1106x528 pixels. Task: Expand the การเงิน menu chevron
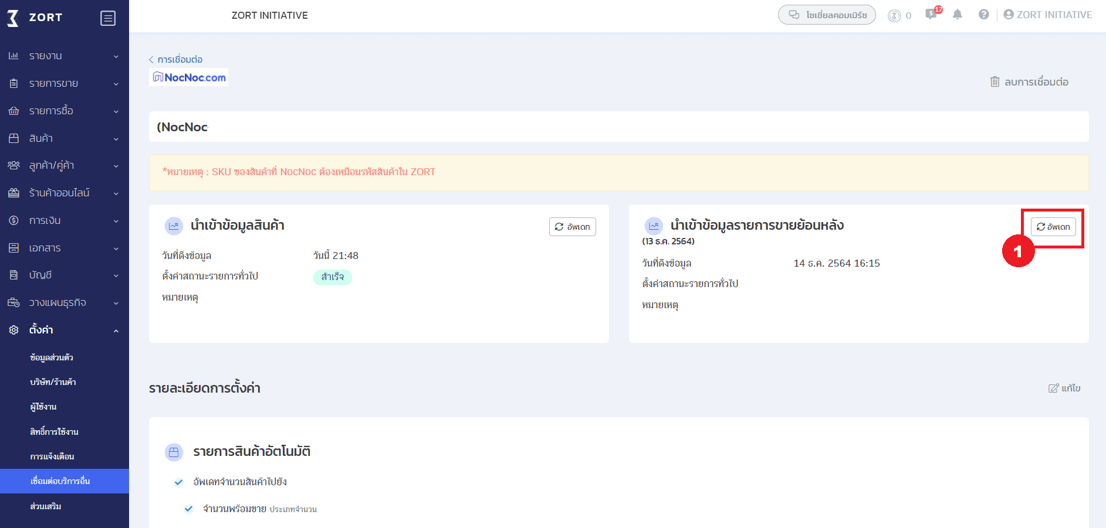(x=116, y=221)
